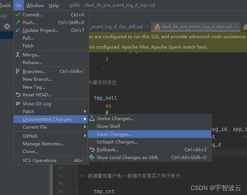Click the green checkmark Commit icon
247x195 pixels.
coord(18,14)
